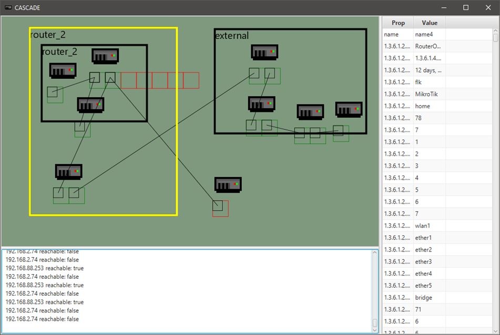Select the '71' value cell
Screen dimensions: 500x335
[429, 309]
